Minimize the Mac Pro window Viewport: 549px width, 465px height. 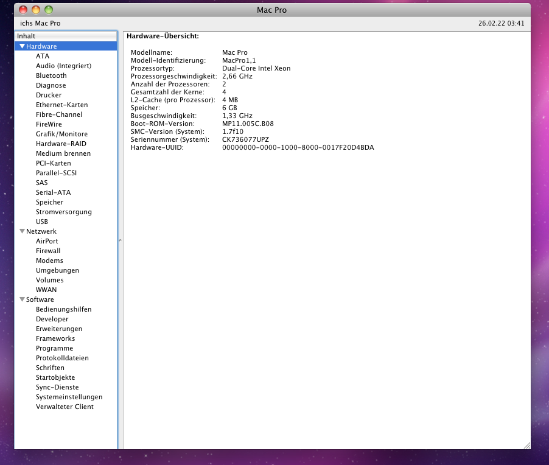(x=36, y=10)
